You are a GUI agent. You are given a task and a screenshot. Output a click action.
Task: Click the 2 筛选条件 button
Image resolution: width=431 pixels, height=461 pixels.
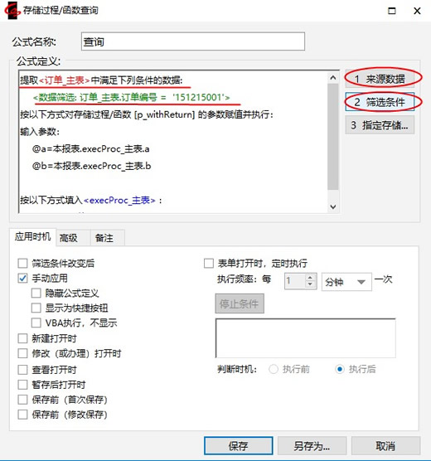(380, 102)
